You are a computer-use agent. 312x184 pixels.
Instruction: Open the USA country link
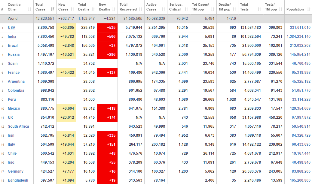pyautogui.click(x=11, y=28)
